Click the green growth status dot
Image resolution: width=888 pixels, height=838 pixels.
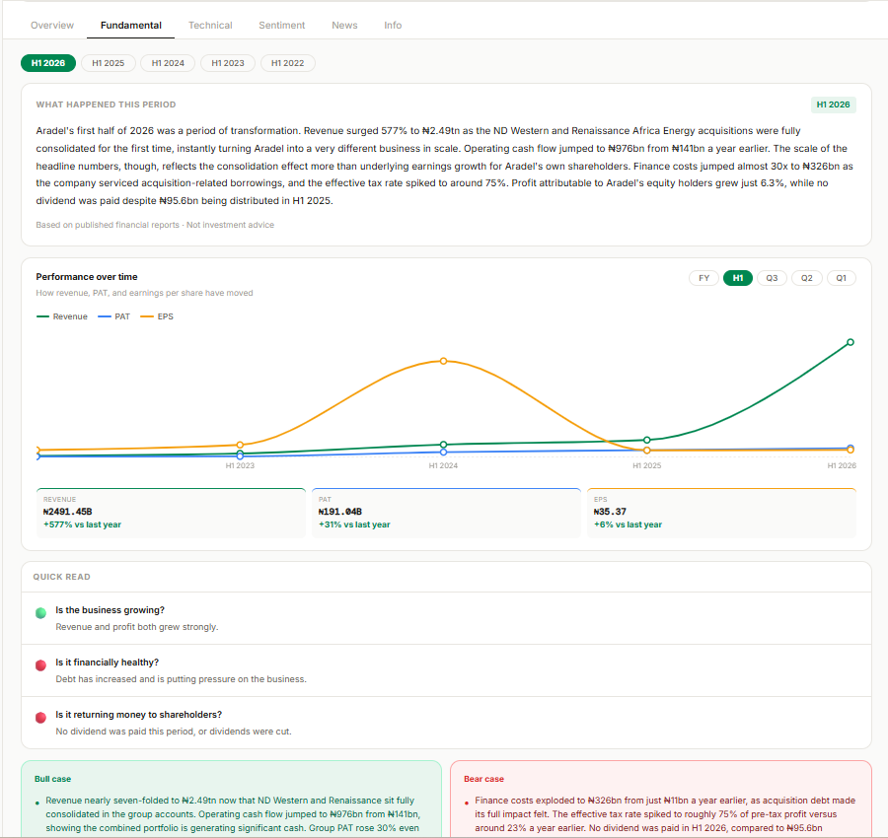click(x=40, y=613)
